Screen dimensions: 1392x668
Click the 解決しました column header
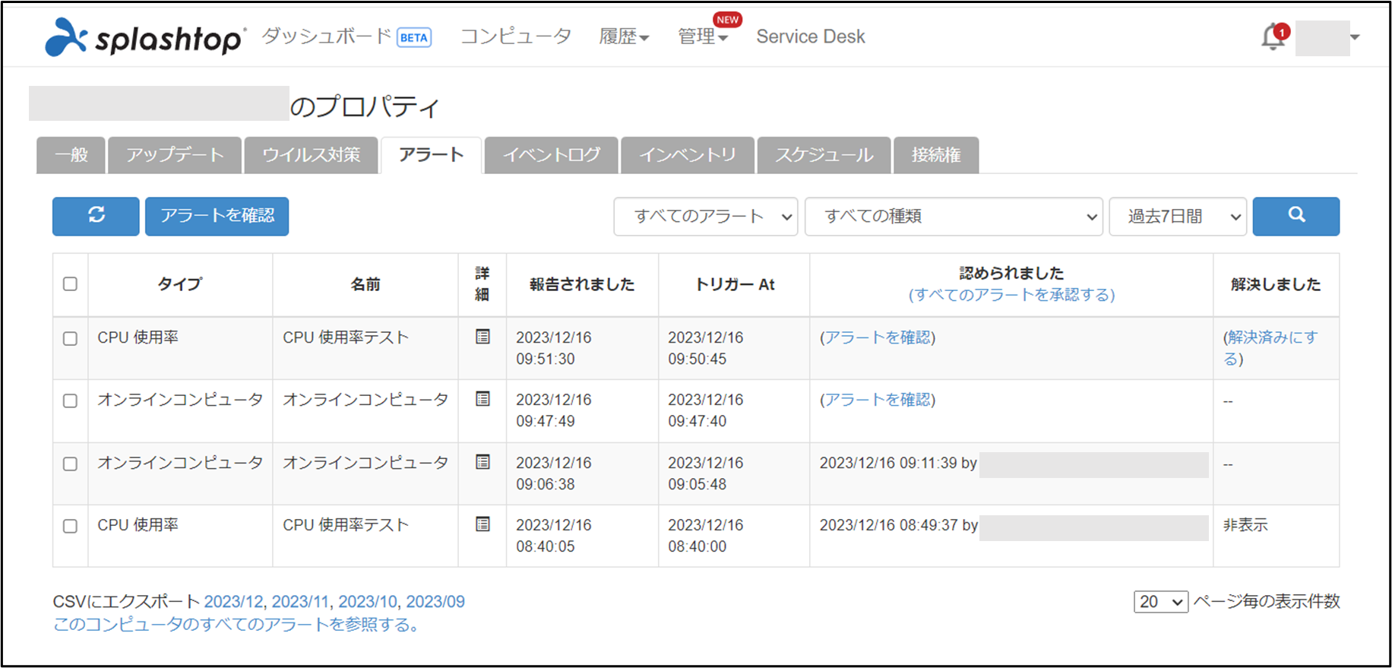click(x=1276, y=284)
